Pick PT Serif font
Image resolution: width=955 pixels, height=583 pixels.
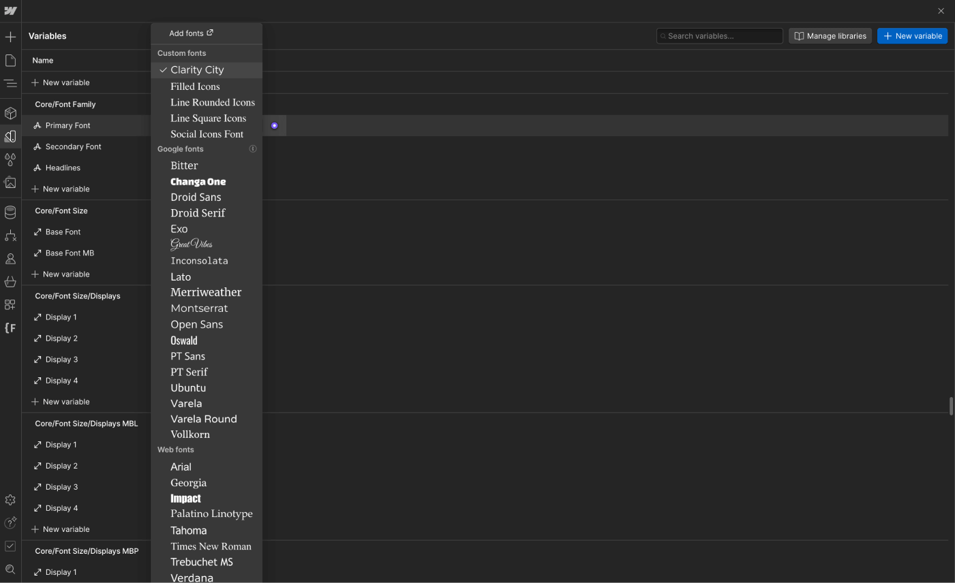(x=207, y=372)
